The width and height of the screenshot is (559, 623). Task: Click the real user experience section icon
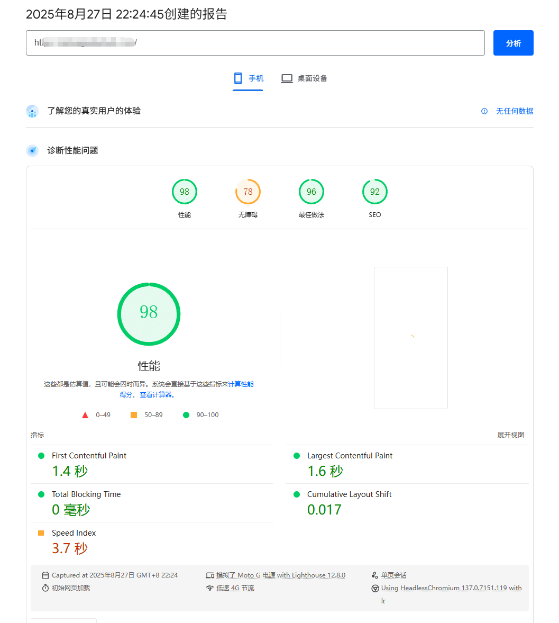[x=32, y=111]
